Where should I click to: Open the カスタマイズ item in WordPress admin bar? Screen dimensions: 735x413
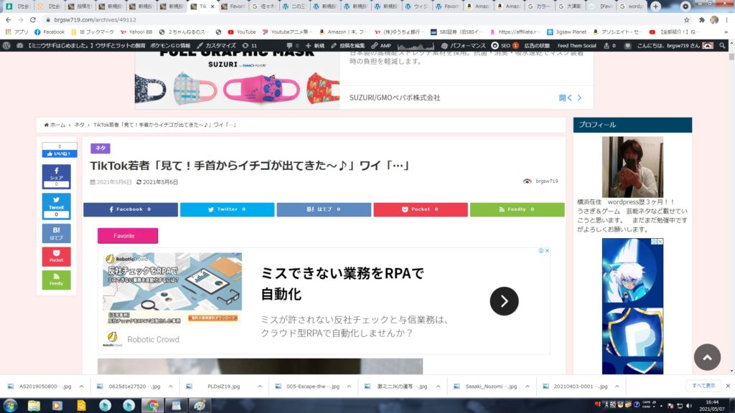[x=215, y=45]
